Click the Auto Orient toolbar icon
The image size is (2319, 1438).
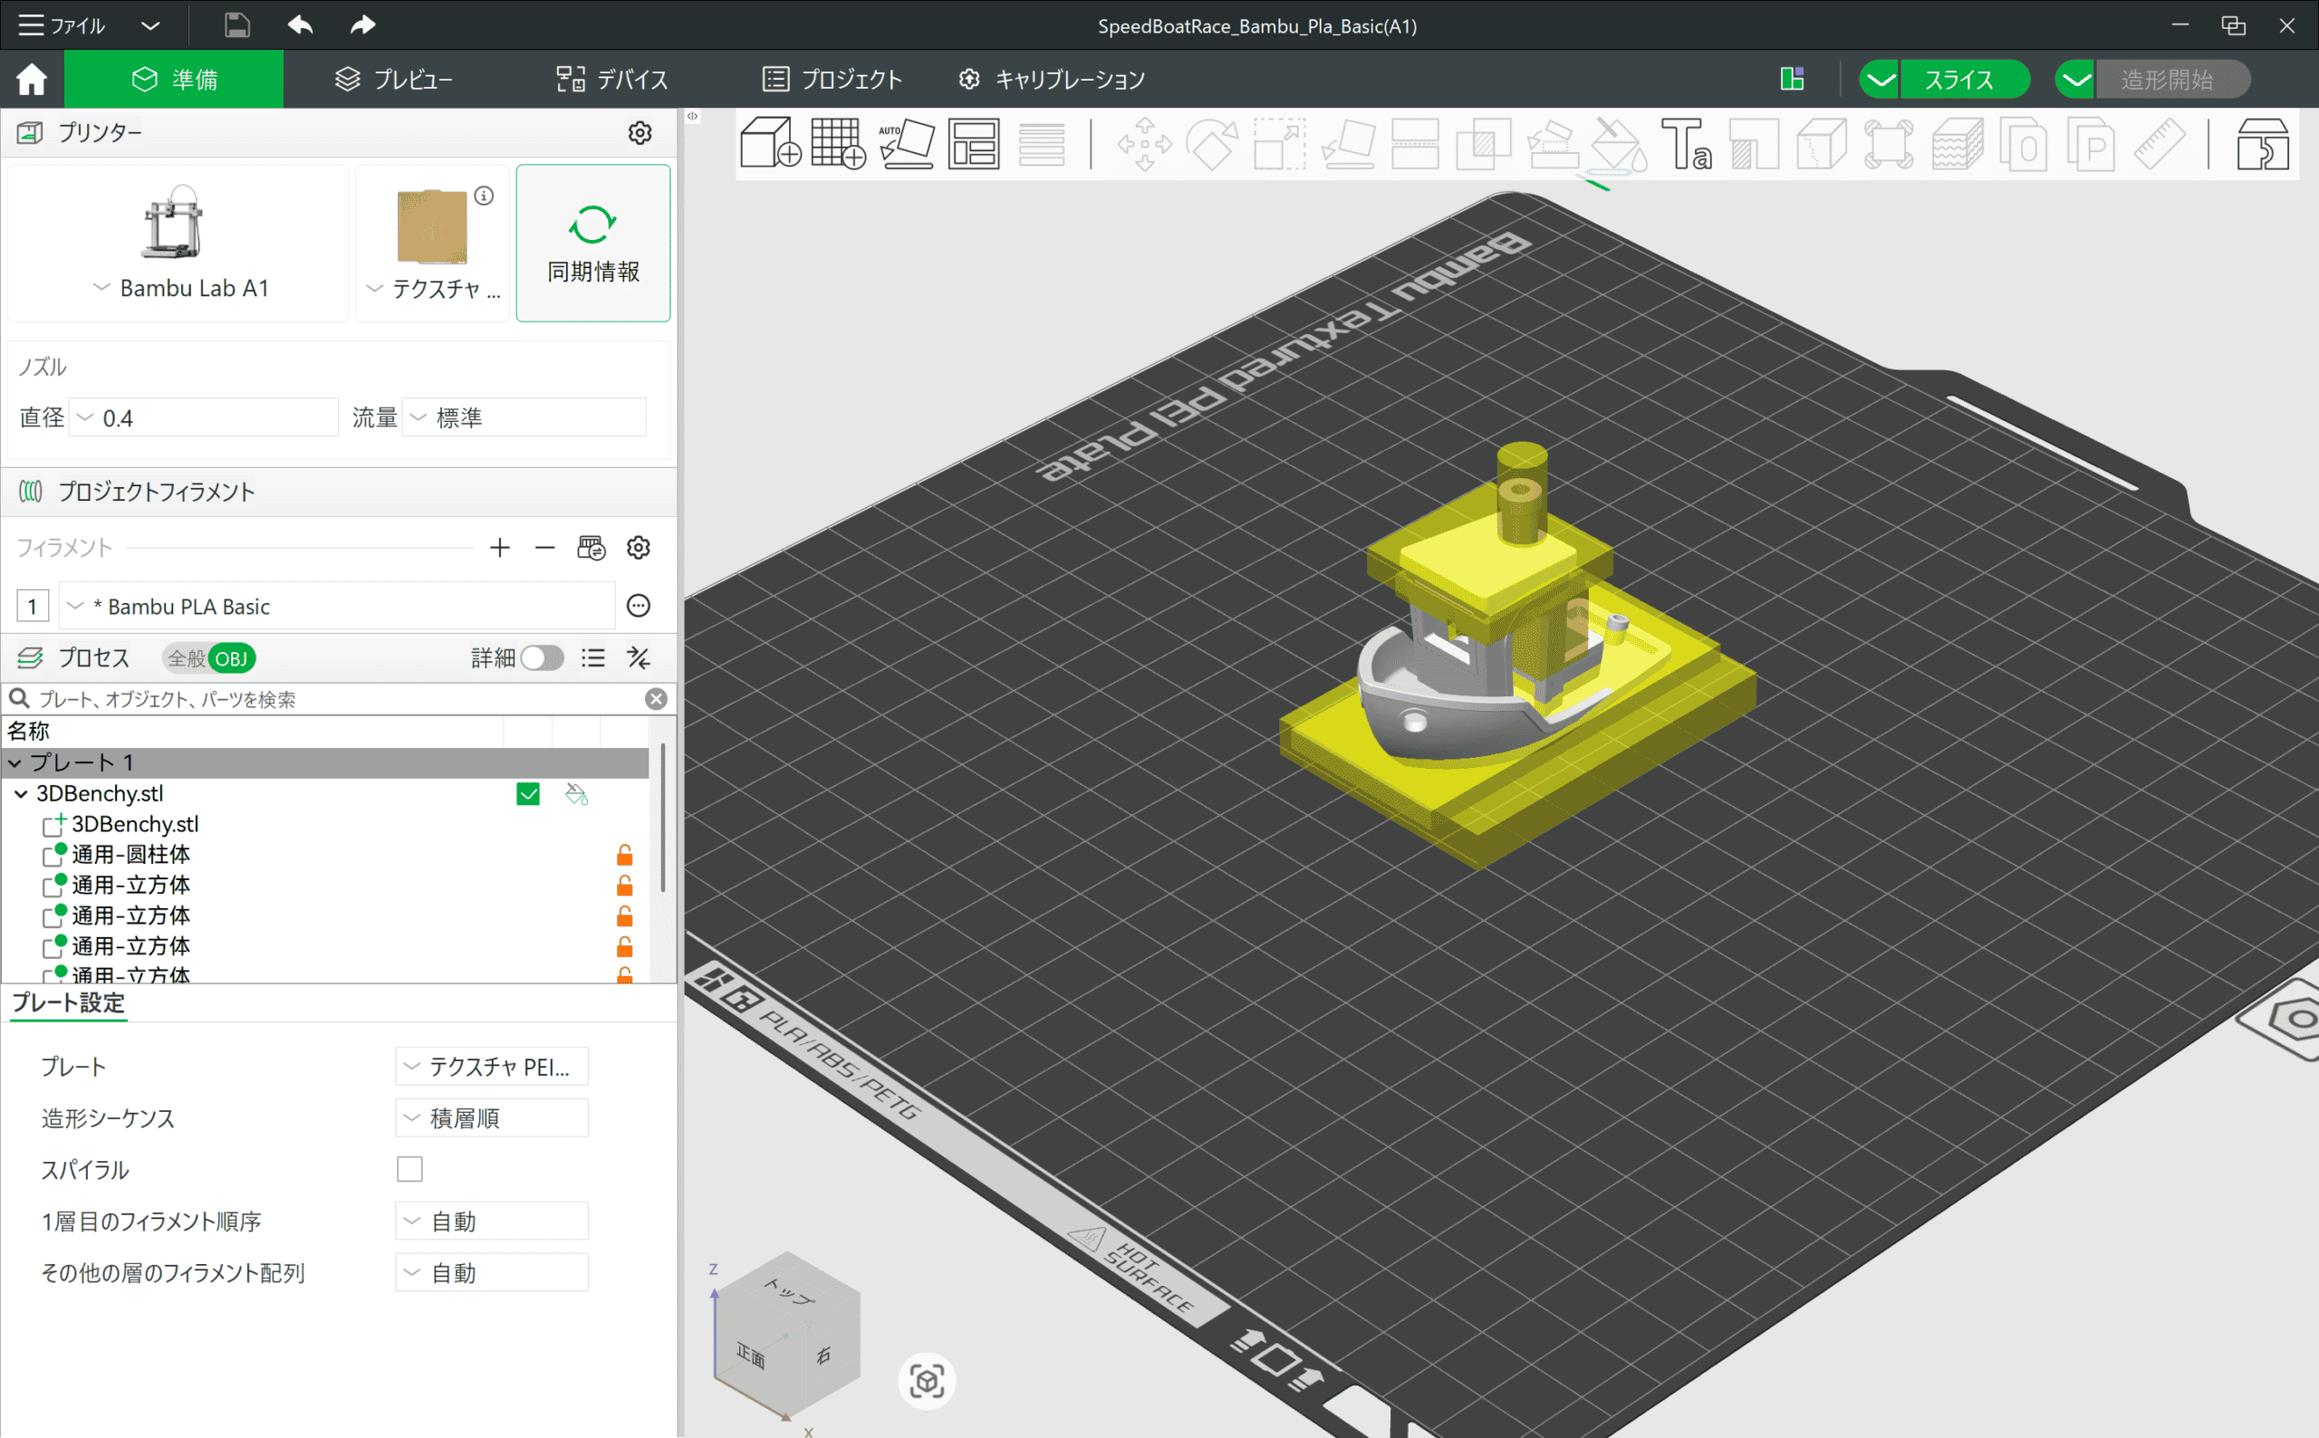pyautogui.click(x=906, y=144)
